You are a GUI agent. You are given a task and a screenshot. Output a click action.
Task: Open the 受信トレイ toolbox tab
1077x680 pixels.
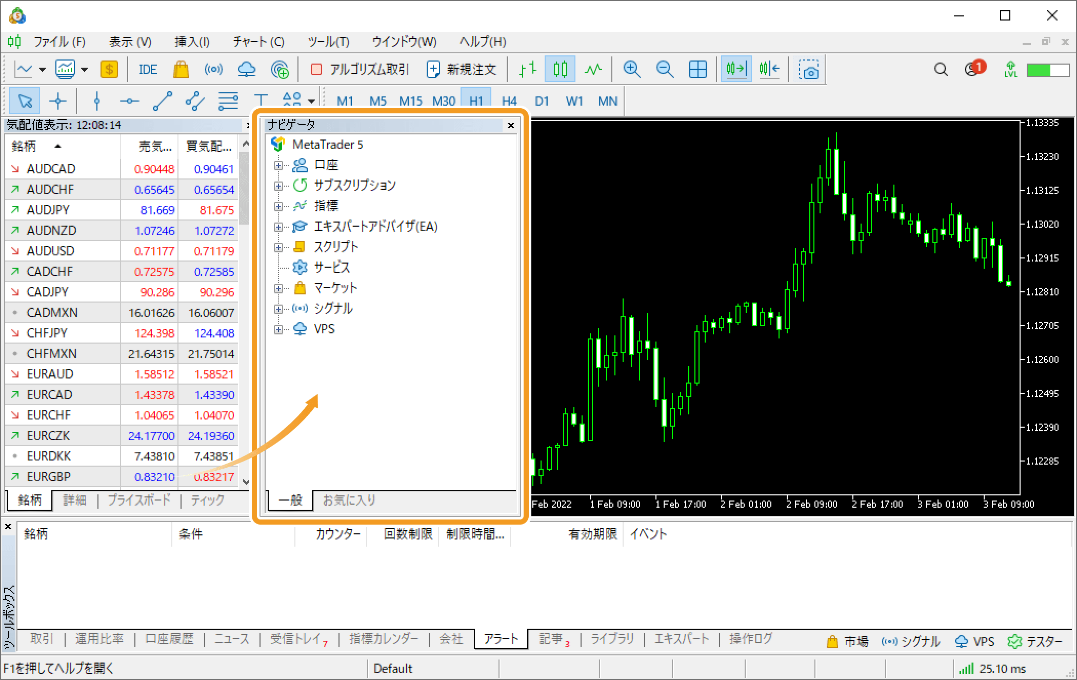[x=299, y=639]
